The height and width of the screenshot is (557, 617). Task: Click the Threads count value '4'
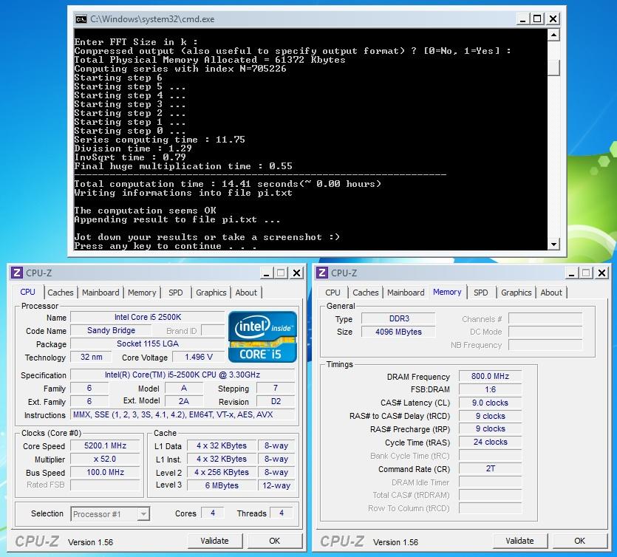(x=282, y=513)
